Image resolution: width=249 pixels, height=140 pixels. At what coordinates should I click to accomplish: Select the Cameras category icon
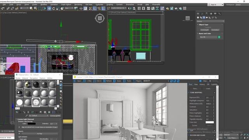pyautogui.click(x=207, y=17)
